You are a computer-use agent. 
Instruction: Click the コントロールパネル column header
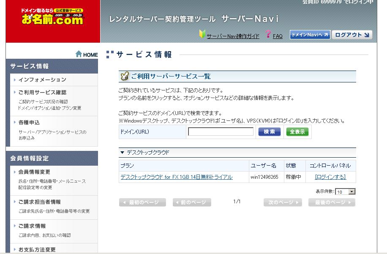coord(330,166)
